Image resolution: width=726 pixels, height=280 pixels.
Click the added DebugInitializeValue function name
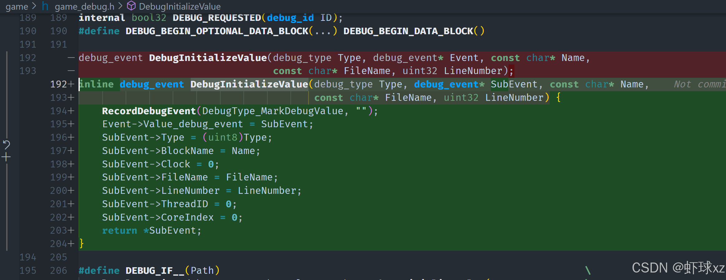coord(249,84)
